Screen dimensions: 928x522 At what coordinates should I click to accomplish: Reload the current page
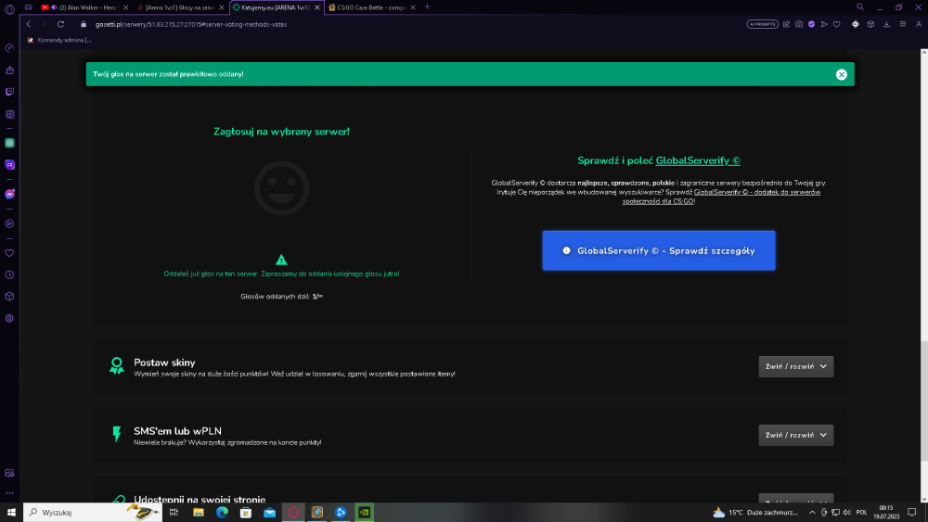coord(60,24)
